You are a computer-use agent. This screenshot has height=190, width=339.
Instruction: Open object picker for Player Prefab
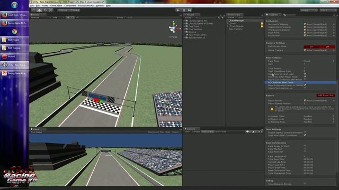tap(334, 101)
